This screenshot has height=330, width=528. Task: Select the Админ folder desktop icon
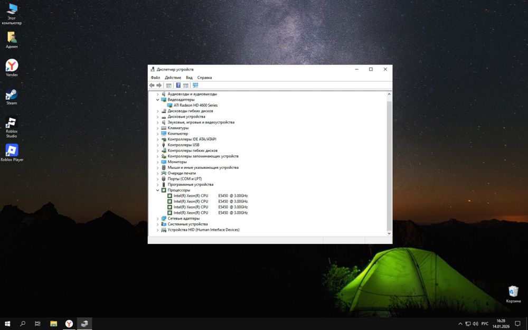coord(12,40)
